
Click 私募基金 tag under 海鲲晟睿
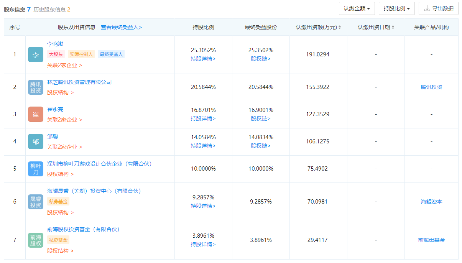(58, 202)
